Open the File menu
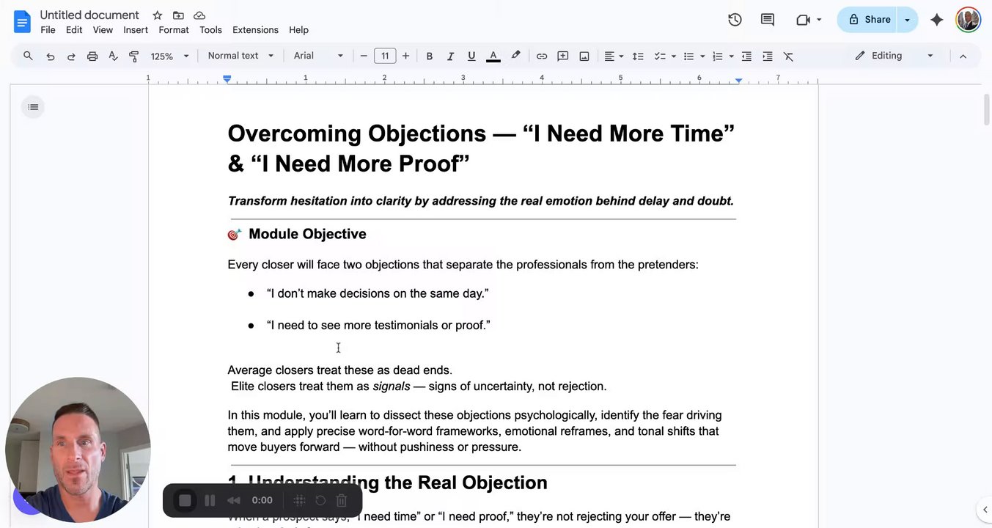The height and width of the screenshot is (528, 992). click(48, 30)
